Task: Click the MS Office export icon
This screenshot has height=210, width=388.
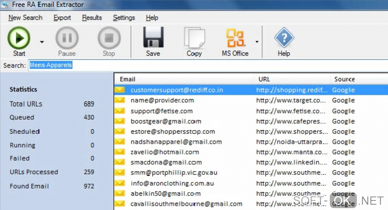Action: click(235, 38)
